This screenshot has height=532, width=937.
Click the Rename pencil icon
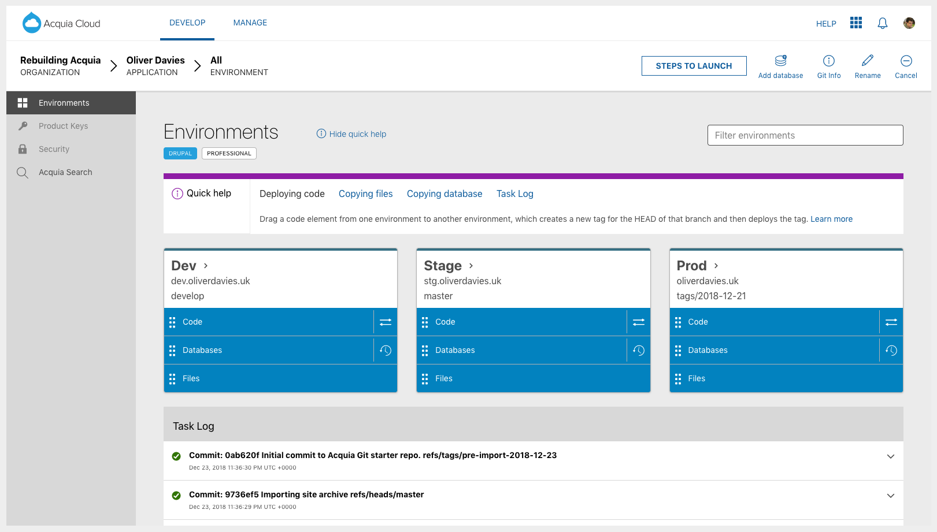(x=867, y=61)
